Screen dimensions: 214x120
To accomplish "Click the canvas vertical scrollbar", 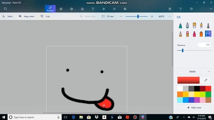I will [172, 49].
